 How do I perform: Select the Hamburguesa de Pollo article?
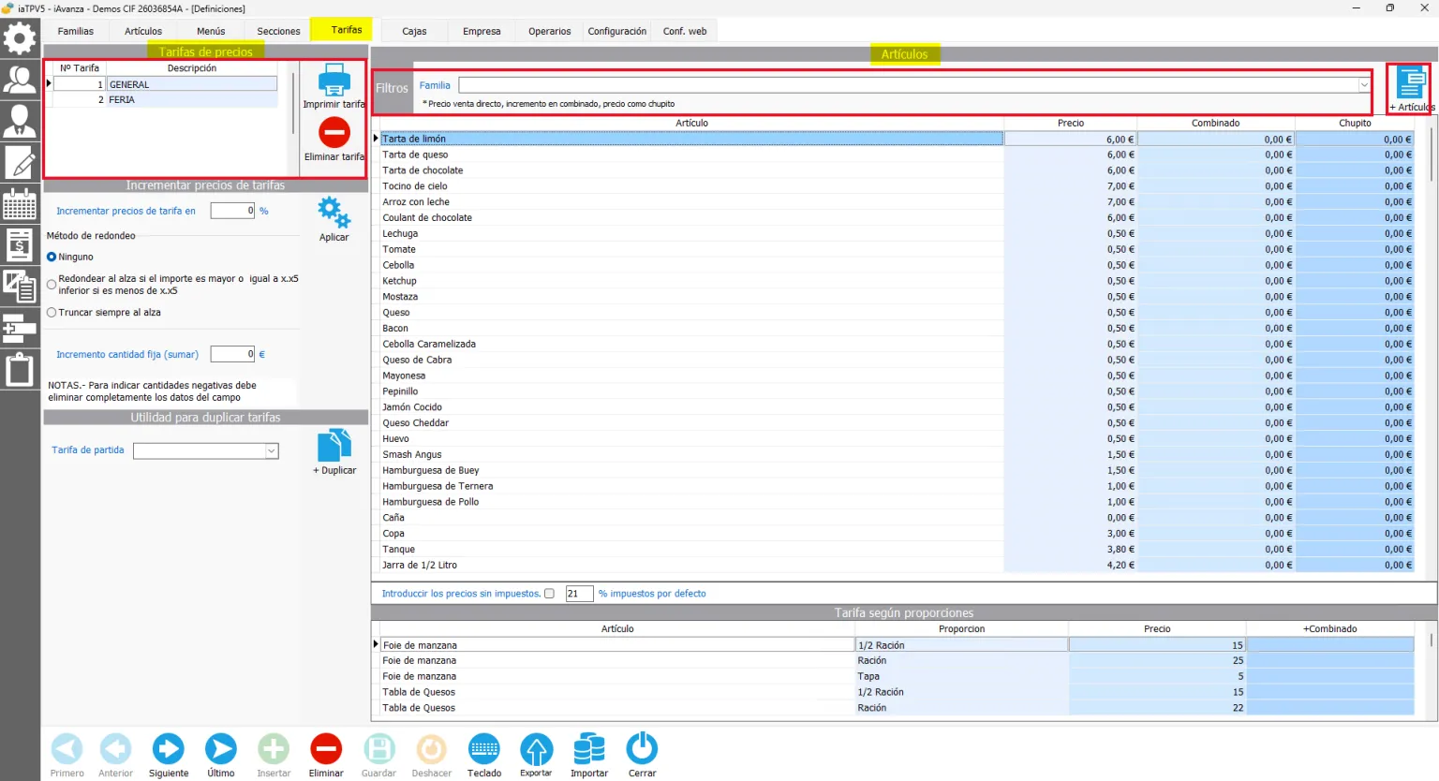692,502
